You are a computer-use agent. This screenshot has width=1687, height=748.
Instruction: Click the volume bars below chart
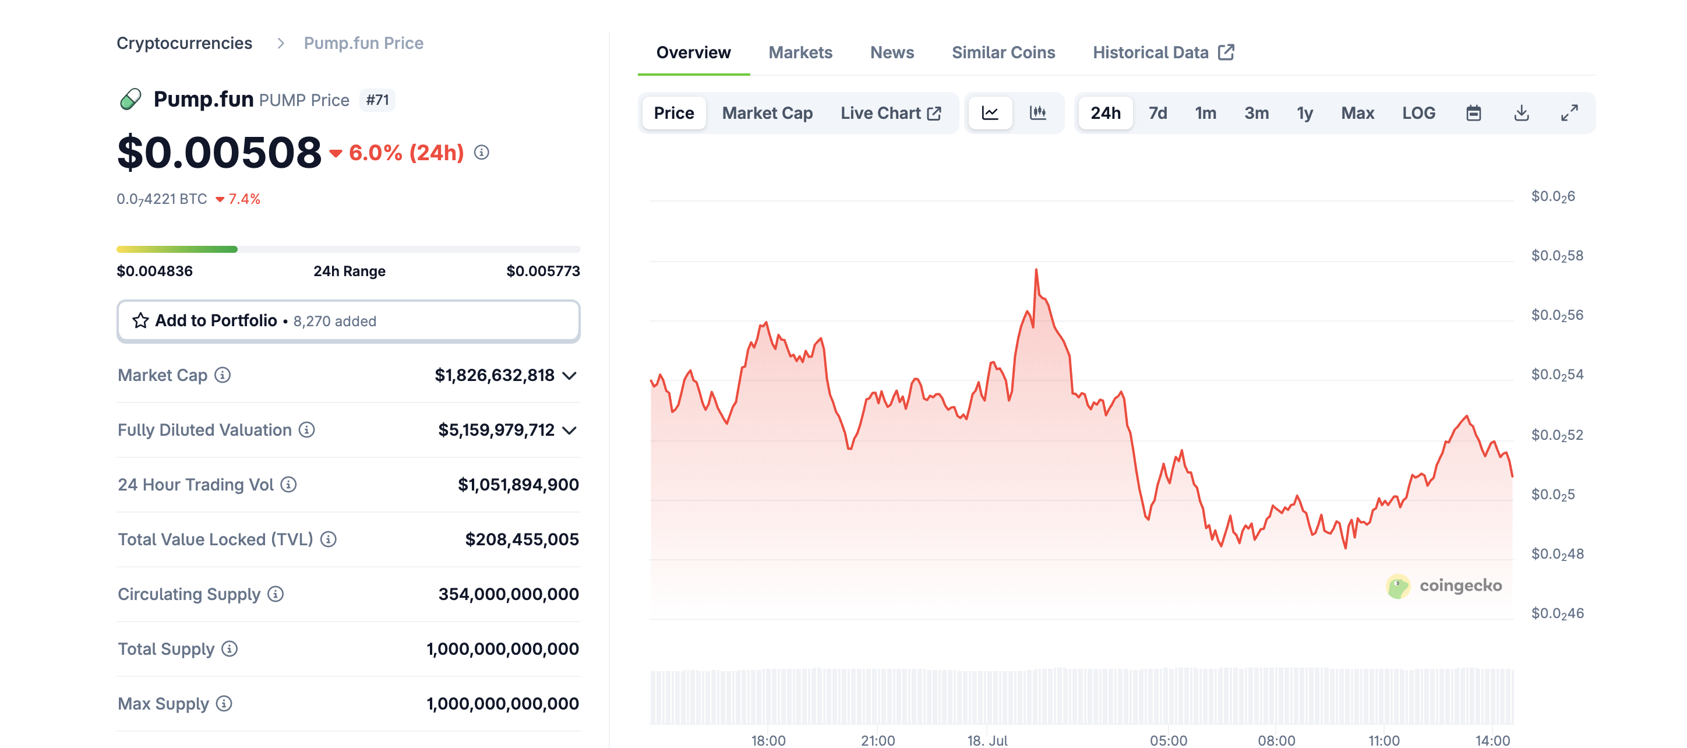point(1081,696)
